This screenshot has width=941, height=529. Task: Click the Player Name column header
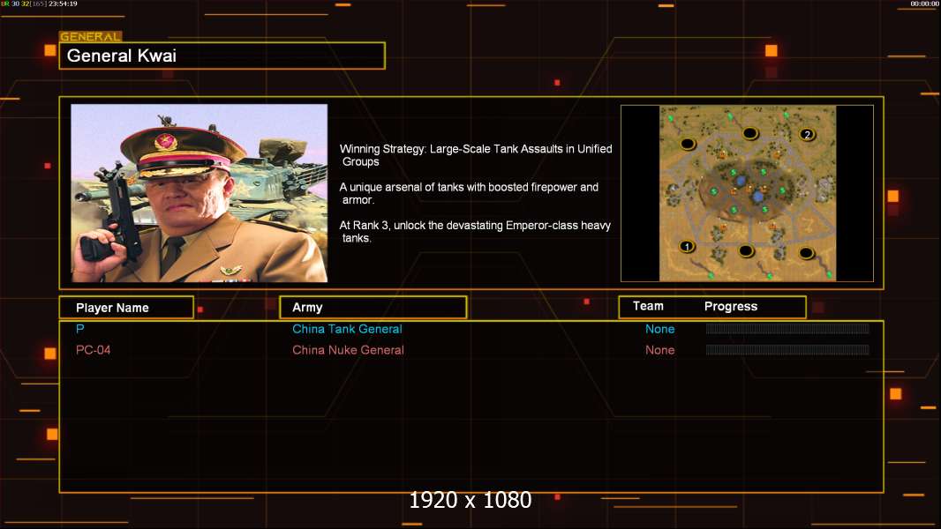coord(126,308)
